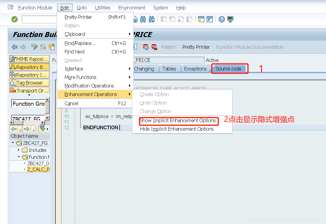Choose Find/Replace... in Edit menu
The height and width of the screenshot is (224, 326).
click(x=95, y=43)
